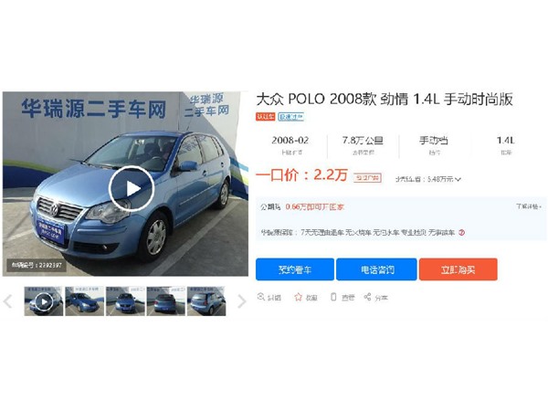Click the 电话咨询 button
Image resolution: width=548 pixels, height=411 pixels.
coord(376,269)
